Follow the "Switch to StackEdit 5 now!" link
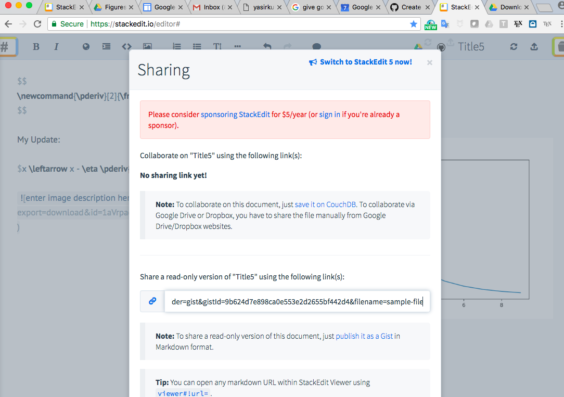 point(366,62)
